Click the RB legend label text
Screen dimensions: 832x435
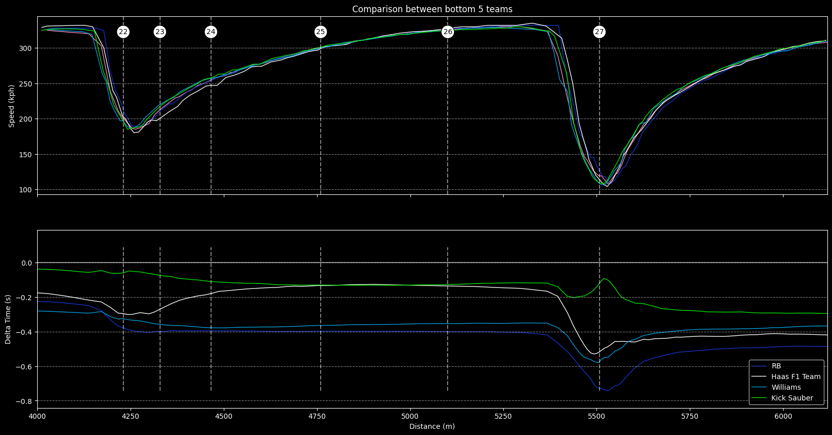776,366
